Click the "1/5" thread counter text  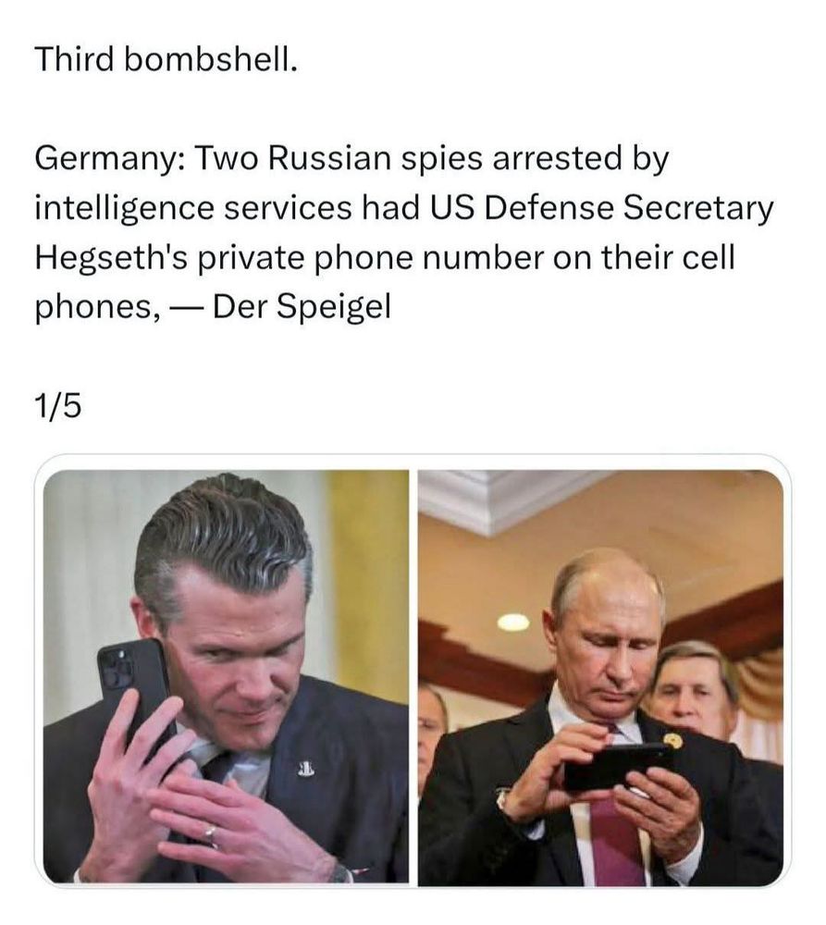[58, 406]
